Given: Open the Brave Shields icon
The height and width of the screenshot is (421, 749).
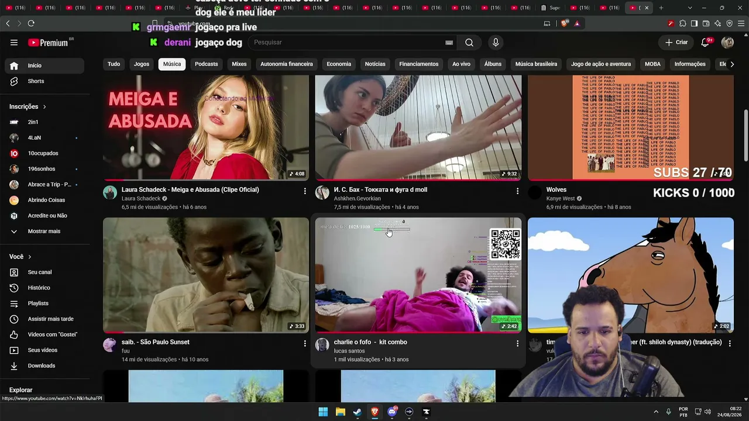Looking at the screenshot, I should (x=564, y=23).
